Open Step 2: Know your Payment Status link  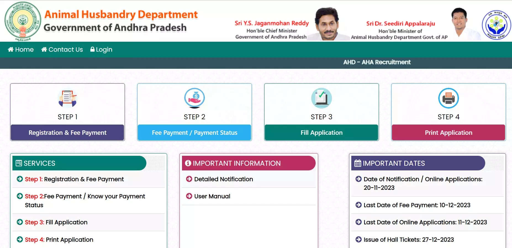(85, 200)
